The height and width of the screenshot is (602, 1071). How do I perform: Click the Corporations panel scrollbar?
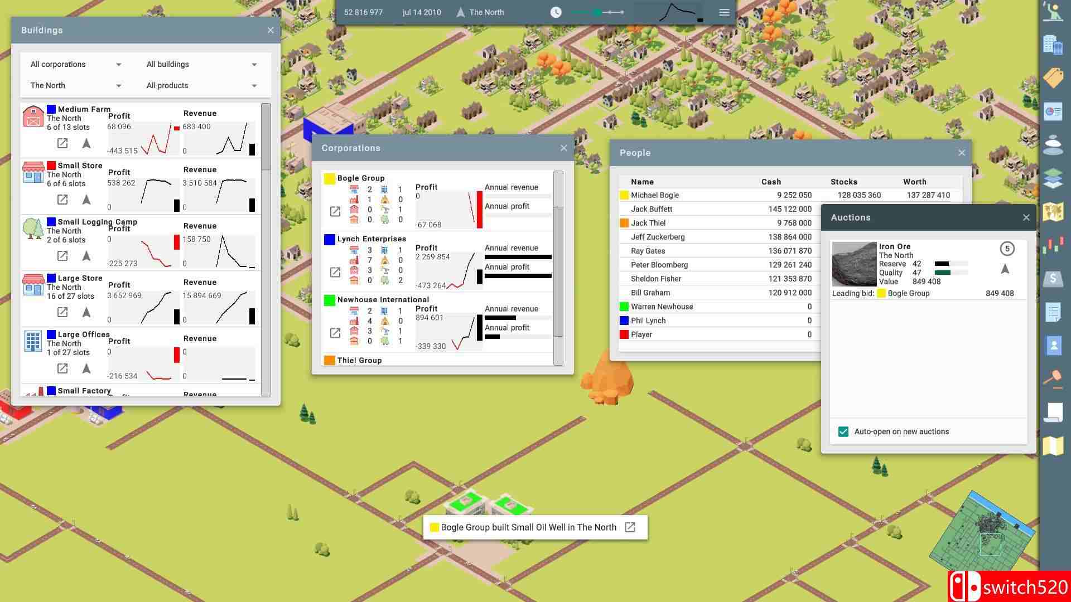(558, 270)
